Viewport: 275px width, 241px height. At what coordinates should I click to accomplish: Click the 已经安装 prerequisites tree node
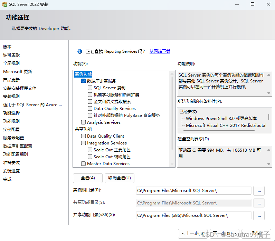188,112
